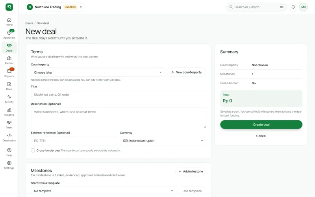This screenshot has height=197, width=315.
Task: Focus the Title input field
Action: pos(119,95)
